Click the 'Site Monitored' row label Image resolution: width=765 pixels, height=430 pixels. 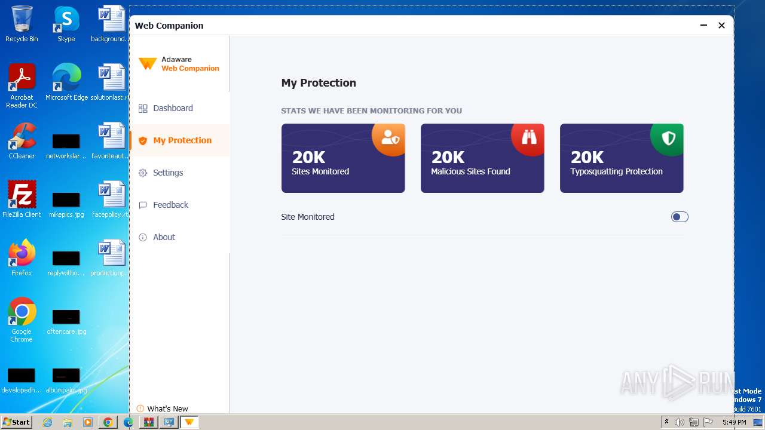pos(308,217)
